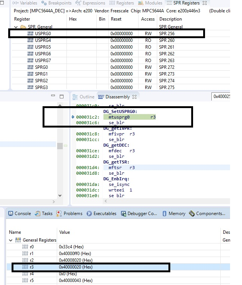The width and height of the screenshot is (242, 285).
Task: Maximize the left editor pane
Action: coord(62,96)
